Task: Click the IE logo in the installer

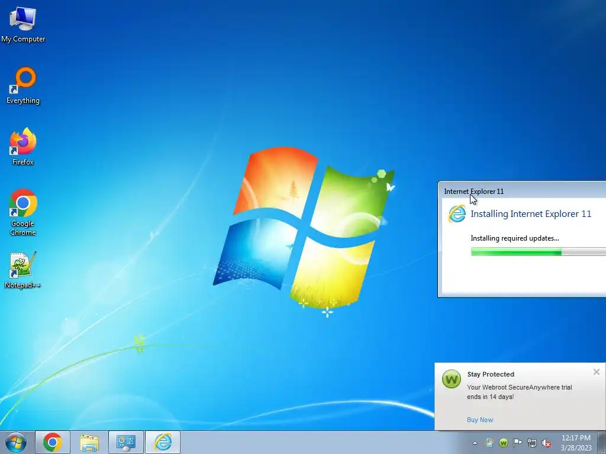Action: [x=457, y=214]
